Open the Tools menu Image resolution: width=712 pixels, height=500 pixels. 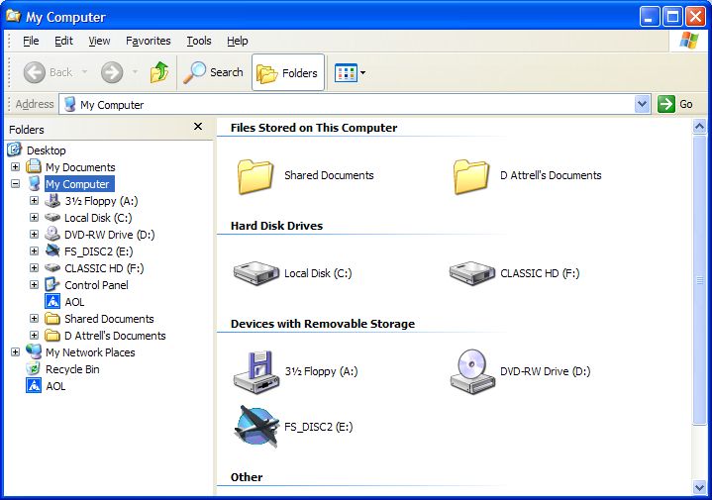(x=199, y=41)
